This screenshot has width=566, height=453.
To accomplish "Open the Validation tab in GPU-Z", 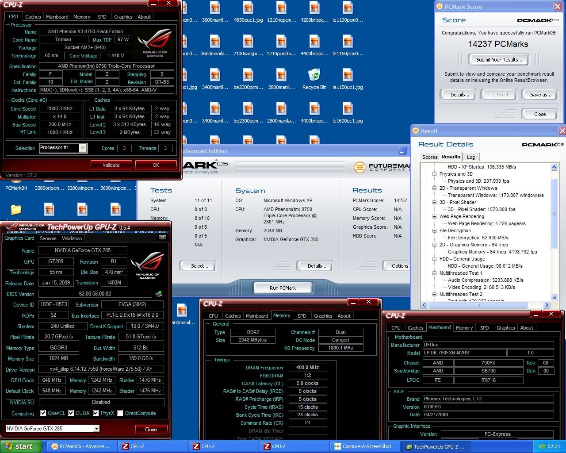I will click(x=72, y=238).
